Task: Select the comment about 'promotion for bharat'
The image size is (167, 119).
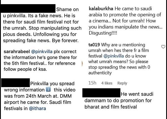Action: coord(119,100)
